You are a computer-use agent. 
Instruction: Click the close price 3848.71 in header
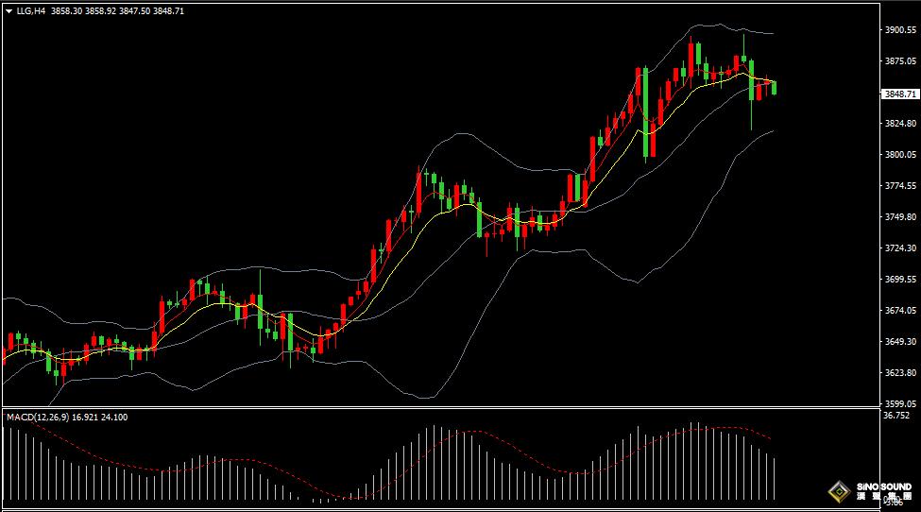click(x=168, y=10)
